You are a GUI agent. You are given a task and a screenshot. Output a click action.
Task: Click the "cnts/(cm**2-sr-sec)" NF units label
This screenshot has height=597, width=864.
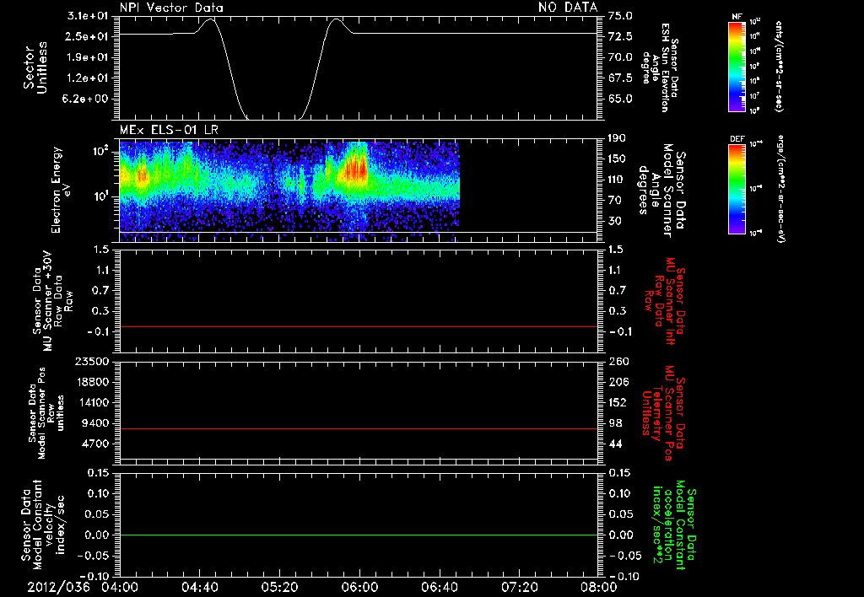779,66
